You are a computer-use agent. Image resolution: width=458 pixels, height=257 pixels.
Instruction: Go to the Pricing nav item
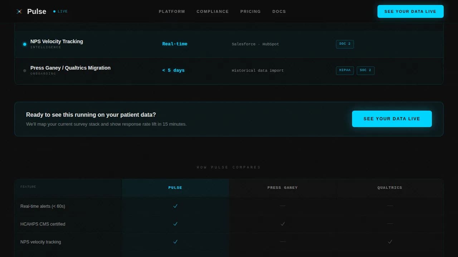pyautogui.click(x=250, y=11)
